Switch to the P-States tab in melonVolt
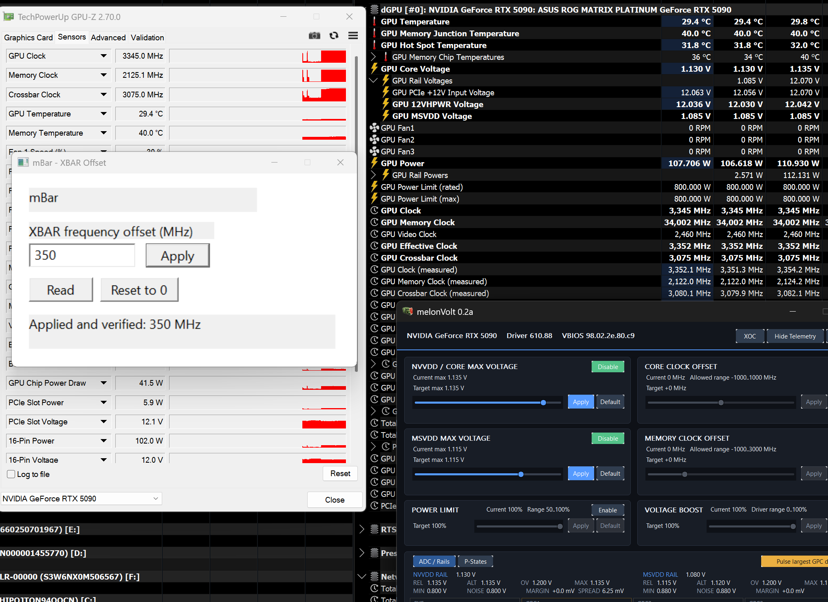The width and height of the screenshot is (828, 602). pyautogui.click(x=475, y=561)
